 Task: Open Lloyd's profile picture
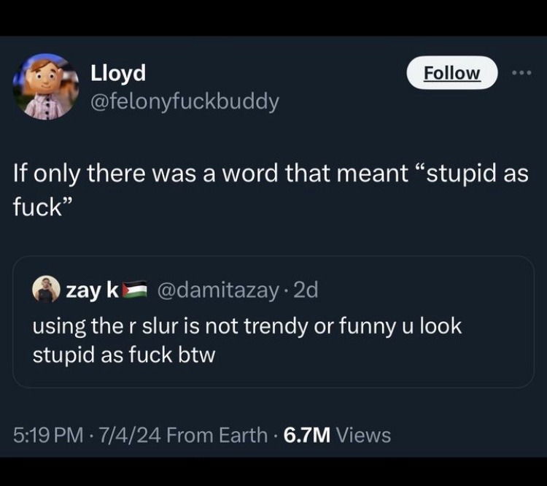45,87
